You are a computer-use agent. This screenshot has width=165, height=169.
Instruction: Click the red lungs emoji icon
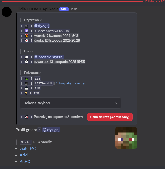27,117
